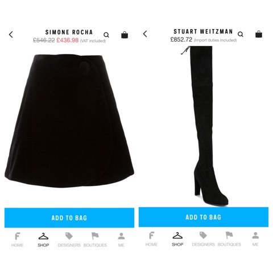Add the Simone Rocha skirt to bag
Viewport: 273px width, 273px height.
tap(69, 218)
